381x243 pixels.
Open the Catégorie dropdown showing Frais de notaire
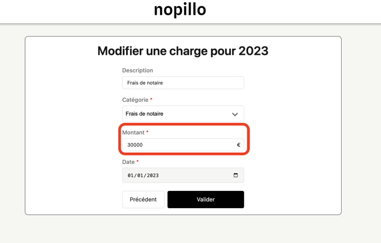click(x=177, y=114)
